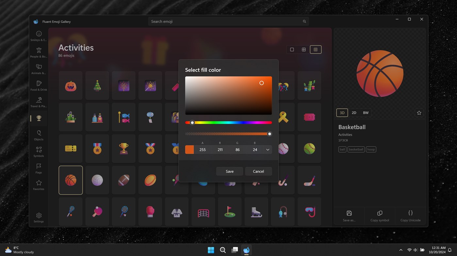457x256 pixels.
Task: Cancel the fill color selection
Action: (258, 171)
